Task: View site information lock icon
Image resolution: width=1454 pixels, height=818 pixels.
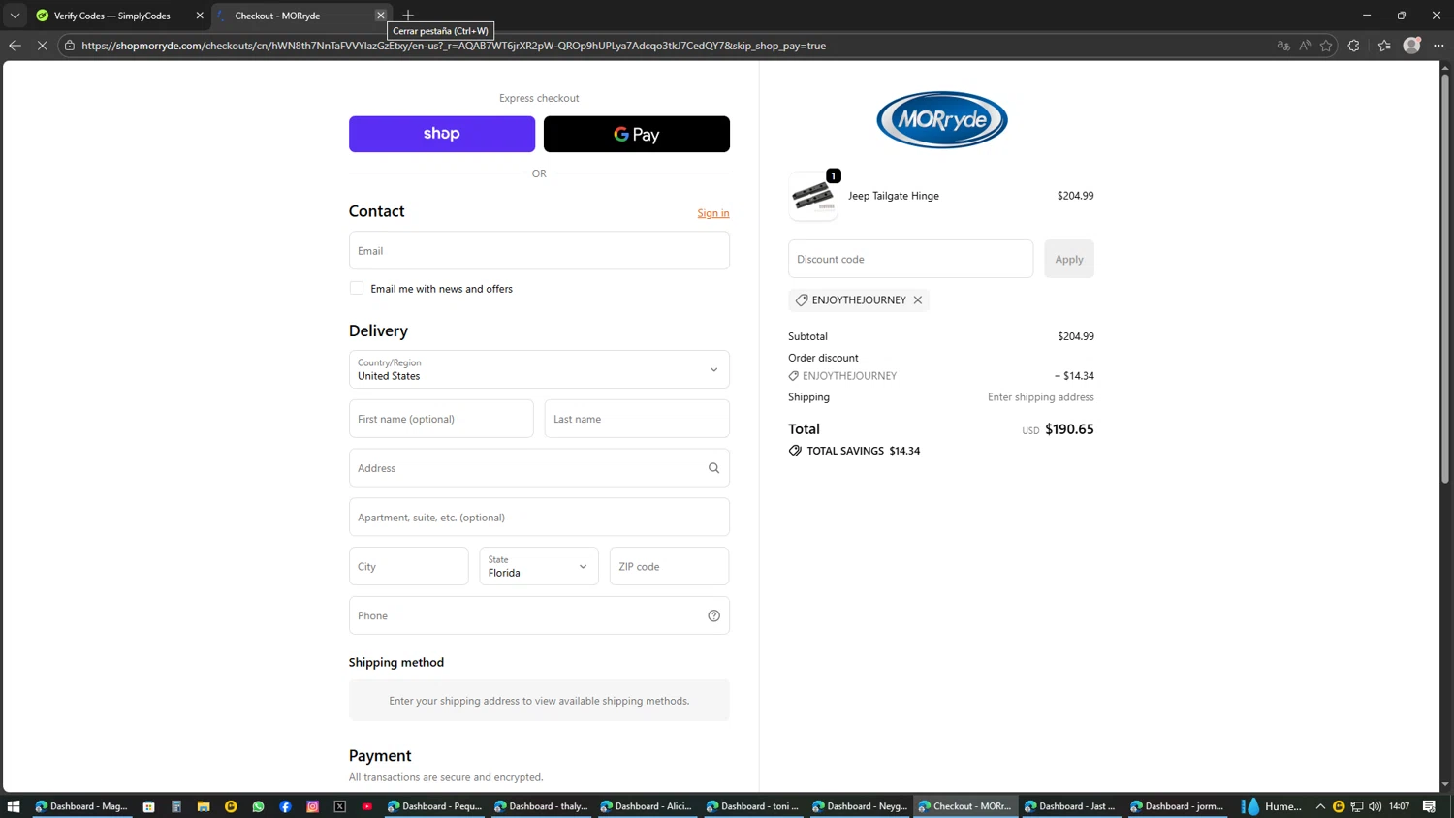Action: (x=70, y=46)
